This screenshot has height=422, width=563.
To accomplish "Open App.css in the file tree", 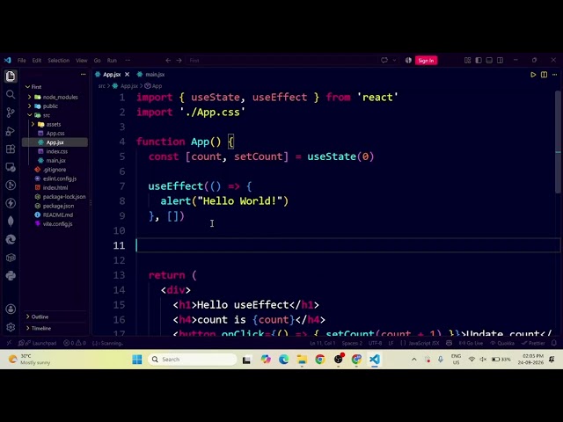I will point(55,133).
